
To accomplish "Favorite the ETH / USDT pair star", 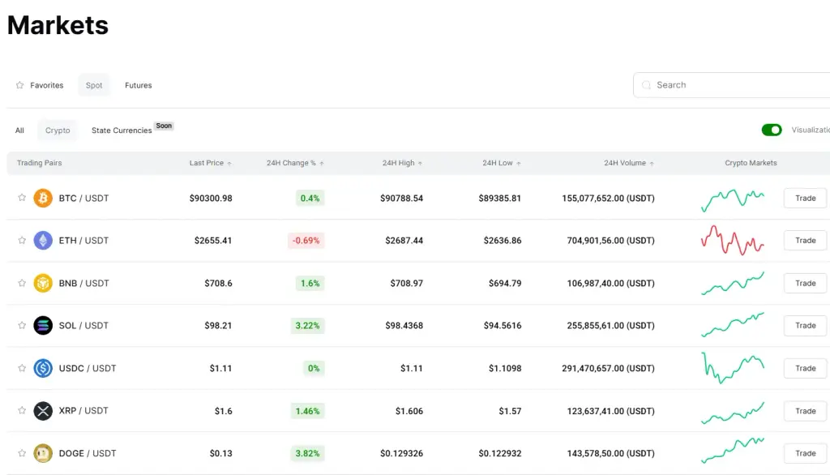I will coord(22,240).
